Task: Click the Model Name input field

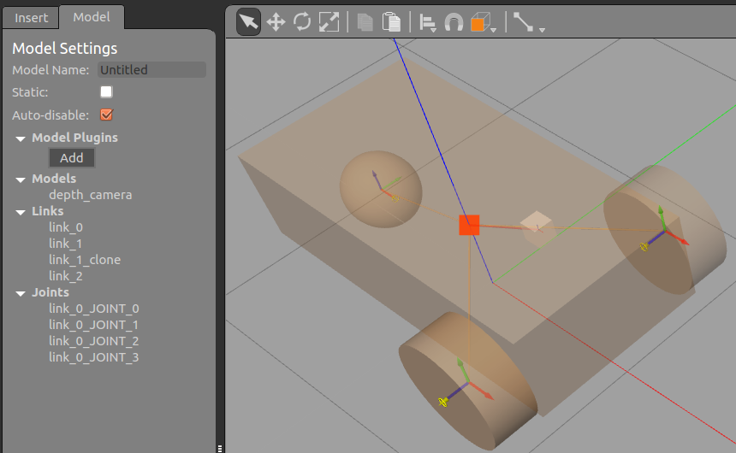Action: [151, 70]
